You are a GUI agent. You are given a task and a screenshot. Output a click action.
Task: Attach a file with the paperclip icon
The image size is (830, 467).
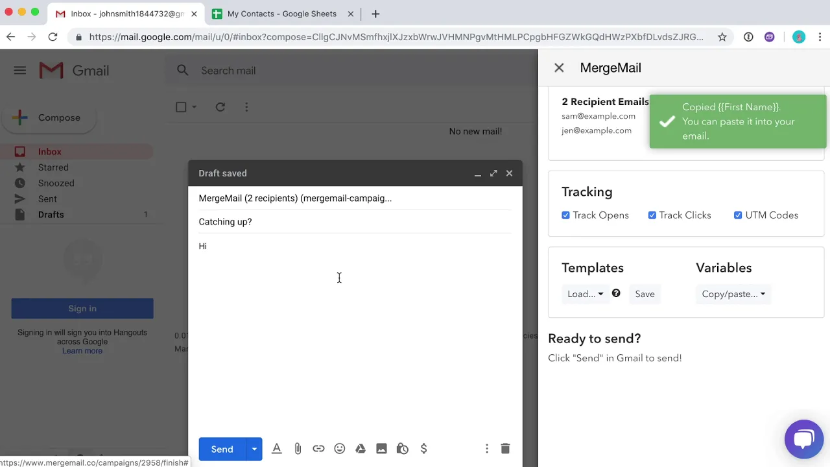click(x=298, y=449)
